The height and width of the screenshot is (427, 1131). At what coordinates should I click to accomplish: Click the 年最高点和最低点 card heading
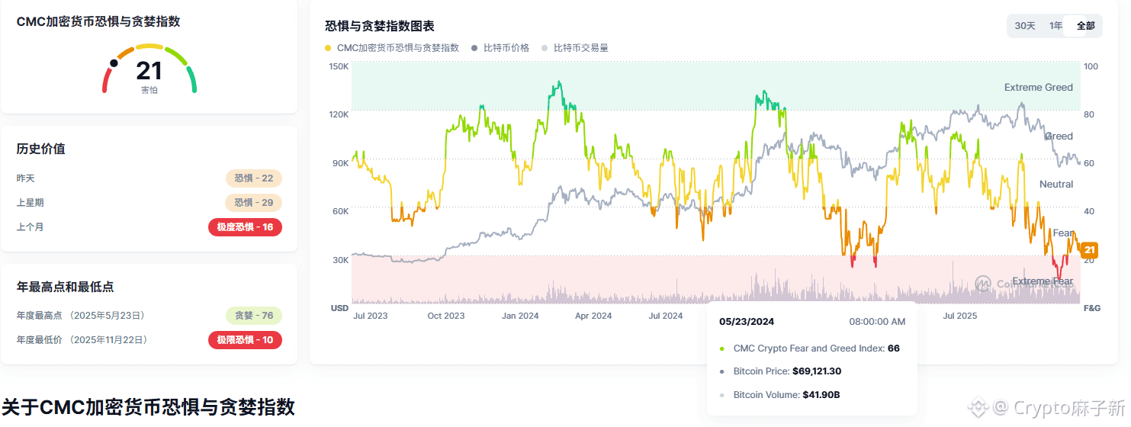point(66,287)
